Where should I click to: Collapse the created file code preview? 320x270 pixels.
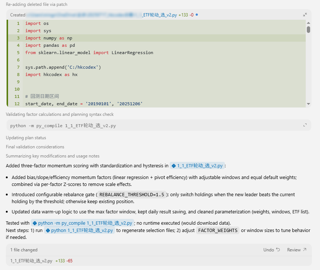pyautogui.click(x=305, y=15)
